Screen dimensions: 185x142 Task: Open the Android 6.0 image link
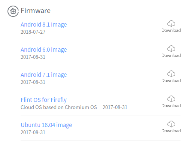point(44,50)
